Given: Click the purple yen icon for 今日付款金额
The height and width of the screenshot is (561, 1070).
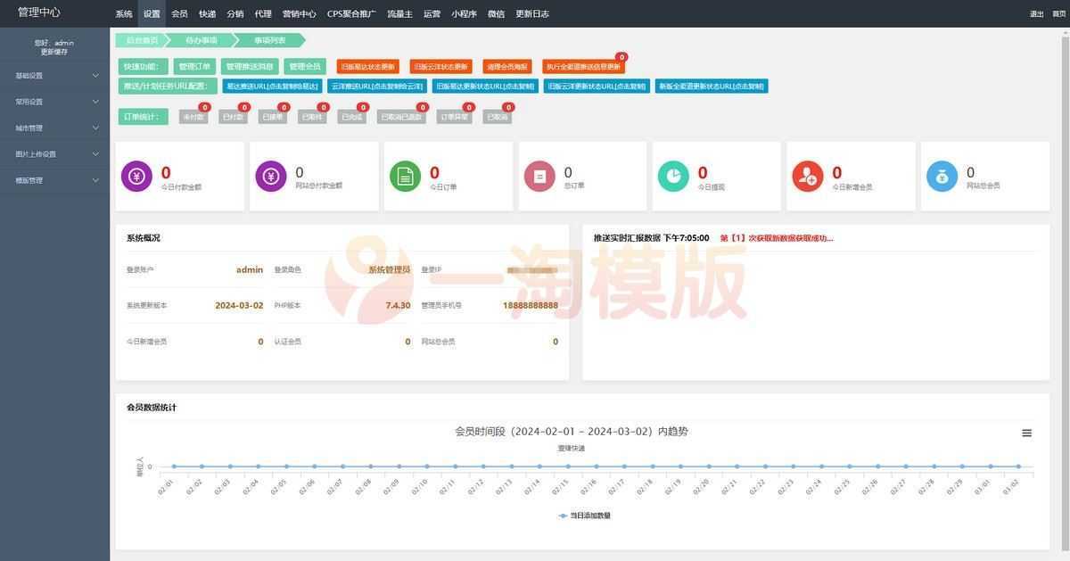Looking at the screenshot, I should click(x=136, y=176).
